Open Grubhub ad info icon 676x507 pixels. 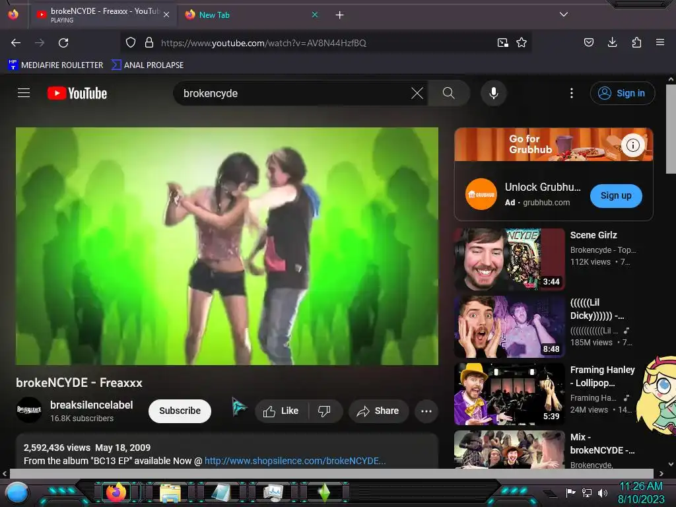click(633, 145)
